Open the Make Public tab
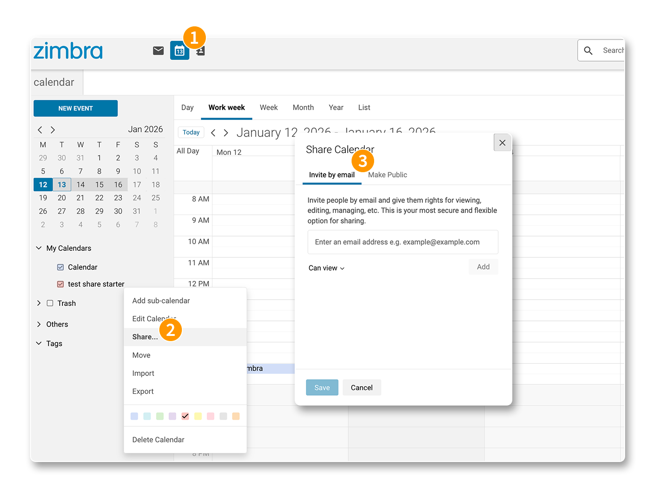The image size is (658, 494). (388, 175)
